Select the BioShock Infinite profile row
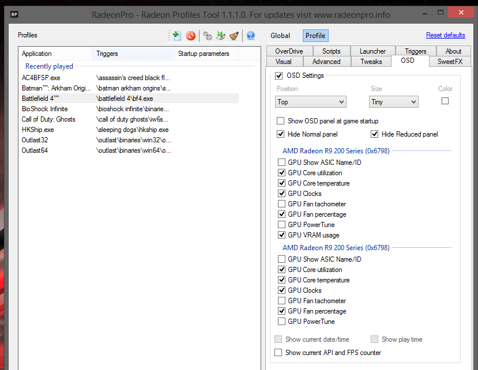Screen dimensions: 478x370 point(45,109)
